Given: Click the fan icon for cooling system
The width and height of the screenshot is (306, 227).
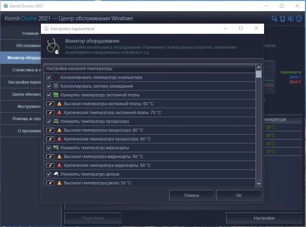Looking at the screenshot, I should click(56, 86).
